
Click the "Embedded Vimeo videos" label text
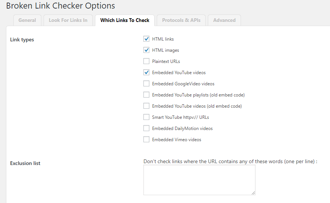(x=177, y=139)
